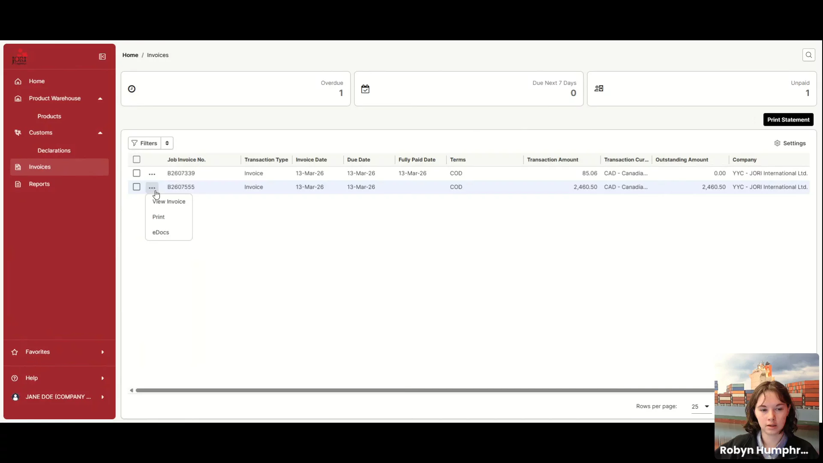
Task: Expand the Favorites submenu arrow
Action: (x=102, y=352)
